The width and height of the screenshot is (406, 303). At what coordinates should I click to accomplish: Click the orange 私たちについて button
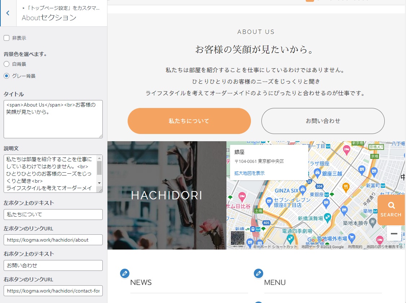click(x=189, y=121)
